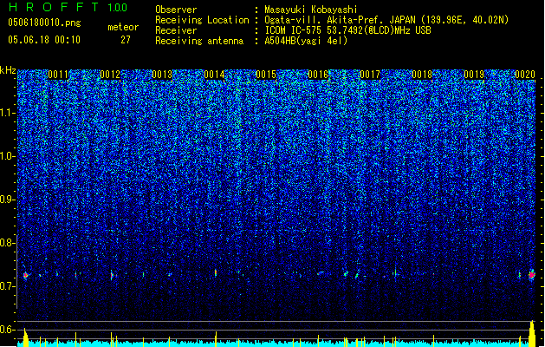The width and height of the screenshot is (545, 347).
Task: Click the meteor count value 27
Action: click(126, 40)
